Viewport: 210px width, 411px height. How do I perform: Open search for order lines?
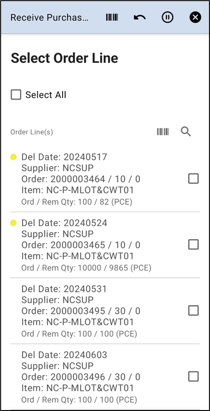[x=186, y=132]
